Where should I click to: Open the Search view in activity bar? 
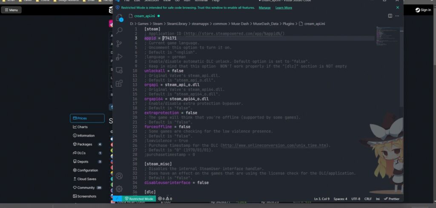tap(119, 31)
